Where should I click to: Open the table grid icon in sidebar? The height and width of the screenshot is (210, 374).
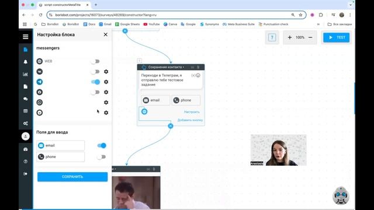tap(26, 111)
